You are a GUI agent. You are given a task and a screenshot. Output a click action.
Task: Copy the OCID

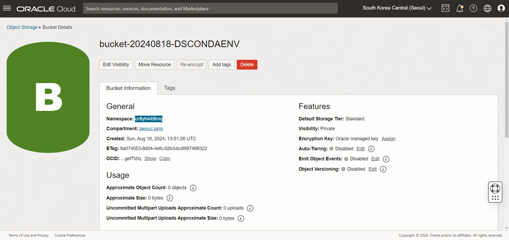[165, 159]
